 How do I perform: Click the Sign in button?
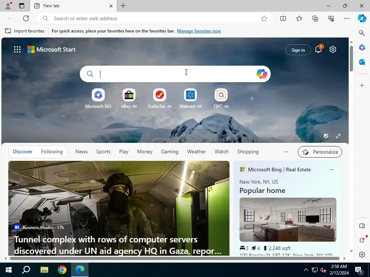click(298, 50)
